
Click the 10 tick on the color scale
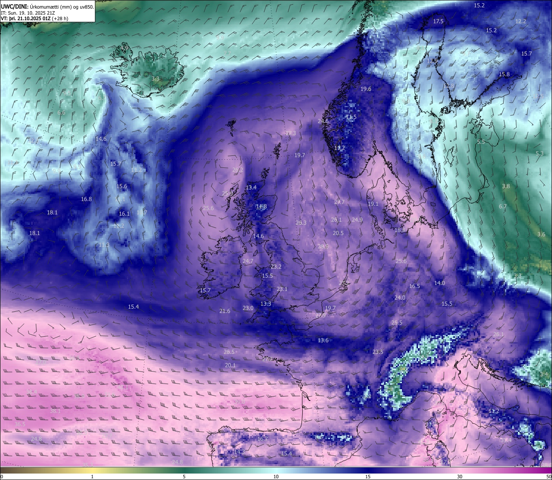click(x=276, y=476)
